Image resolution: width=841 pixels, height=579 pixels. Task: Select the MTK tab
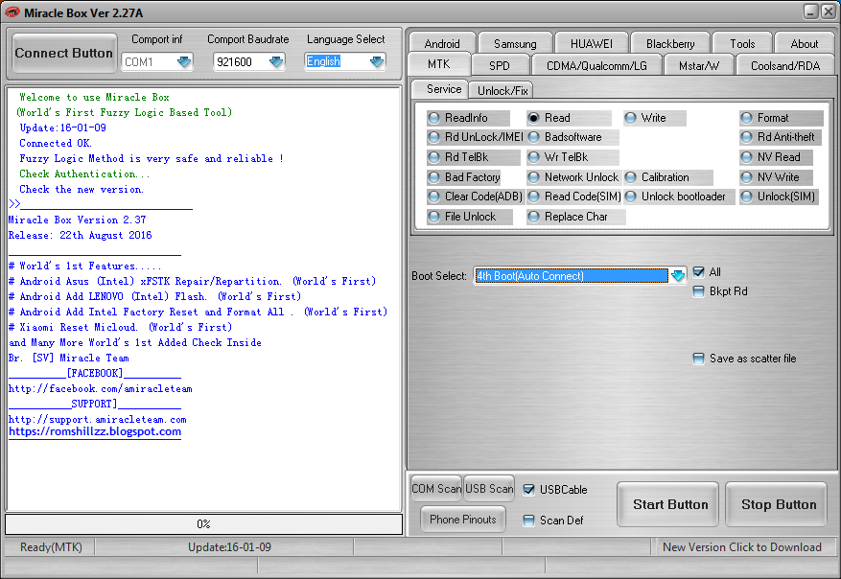(x=439, y=64)
